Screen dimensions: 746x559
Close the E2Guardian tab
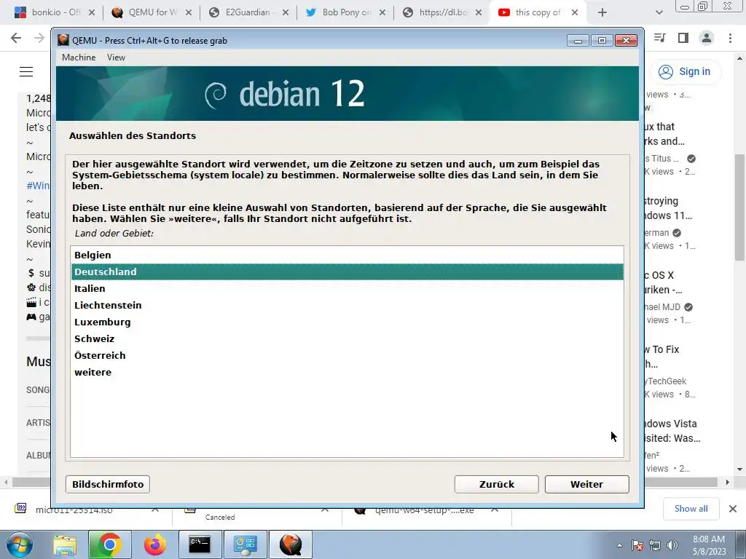(286, 12)
